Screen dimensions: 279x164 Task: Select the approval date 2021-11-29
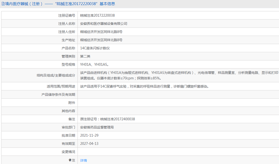point(89,135)
